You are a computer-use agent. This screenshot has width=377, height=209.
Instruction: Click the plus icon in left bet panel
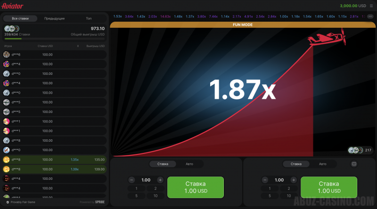point(160,180)
